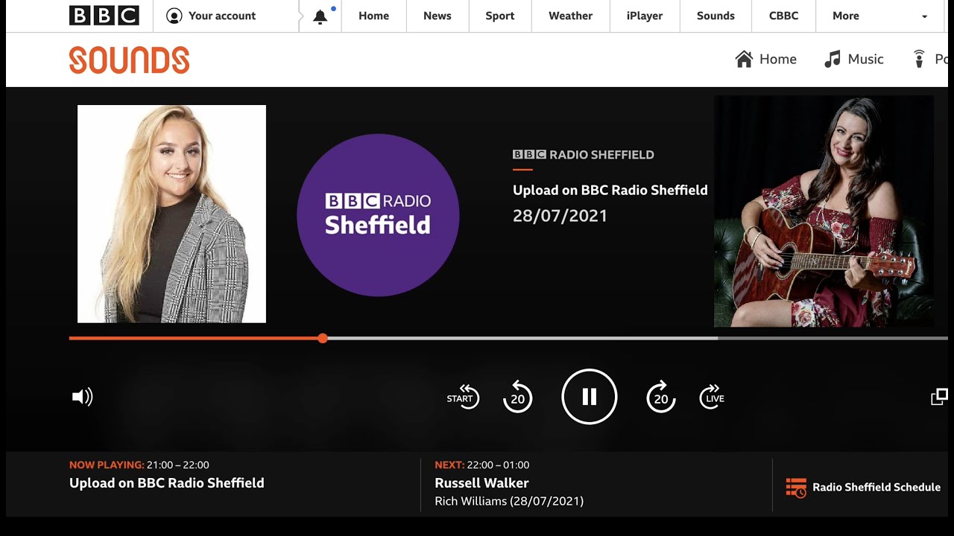
Task: Open iPlayer from the top navigation
Action: [645, 16]
